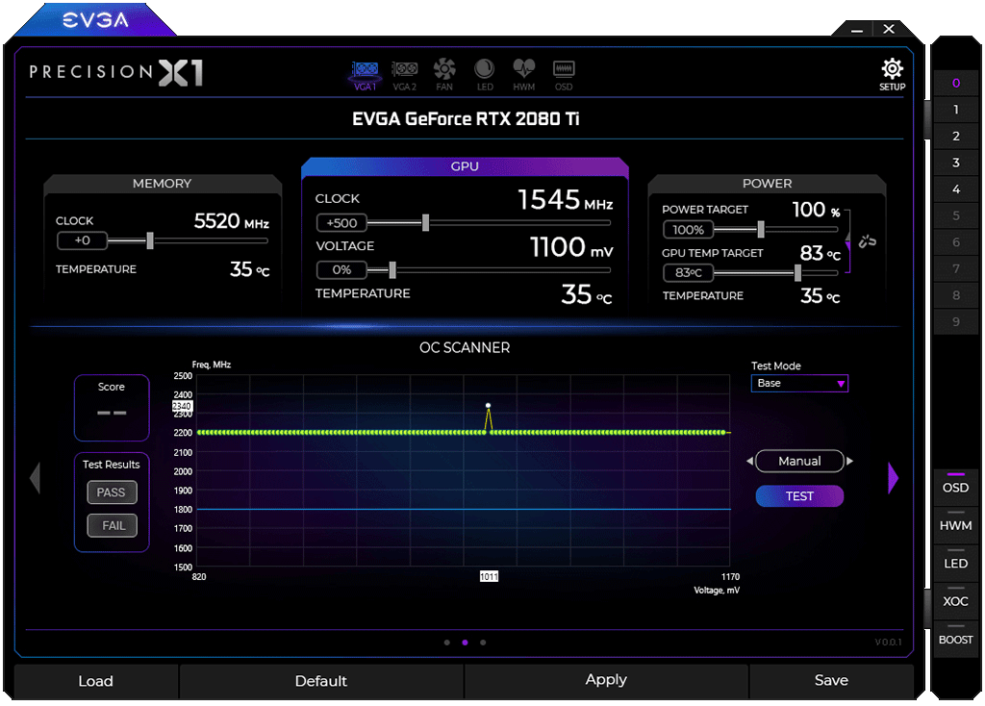Start the OC scanner TEST
Image resolution: width=985 pixels, height=706 pixels.
coord(799,496)
